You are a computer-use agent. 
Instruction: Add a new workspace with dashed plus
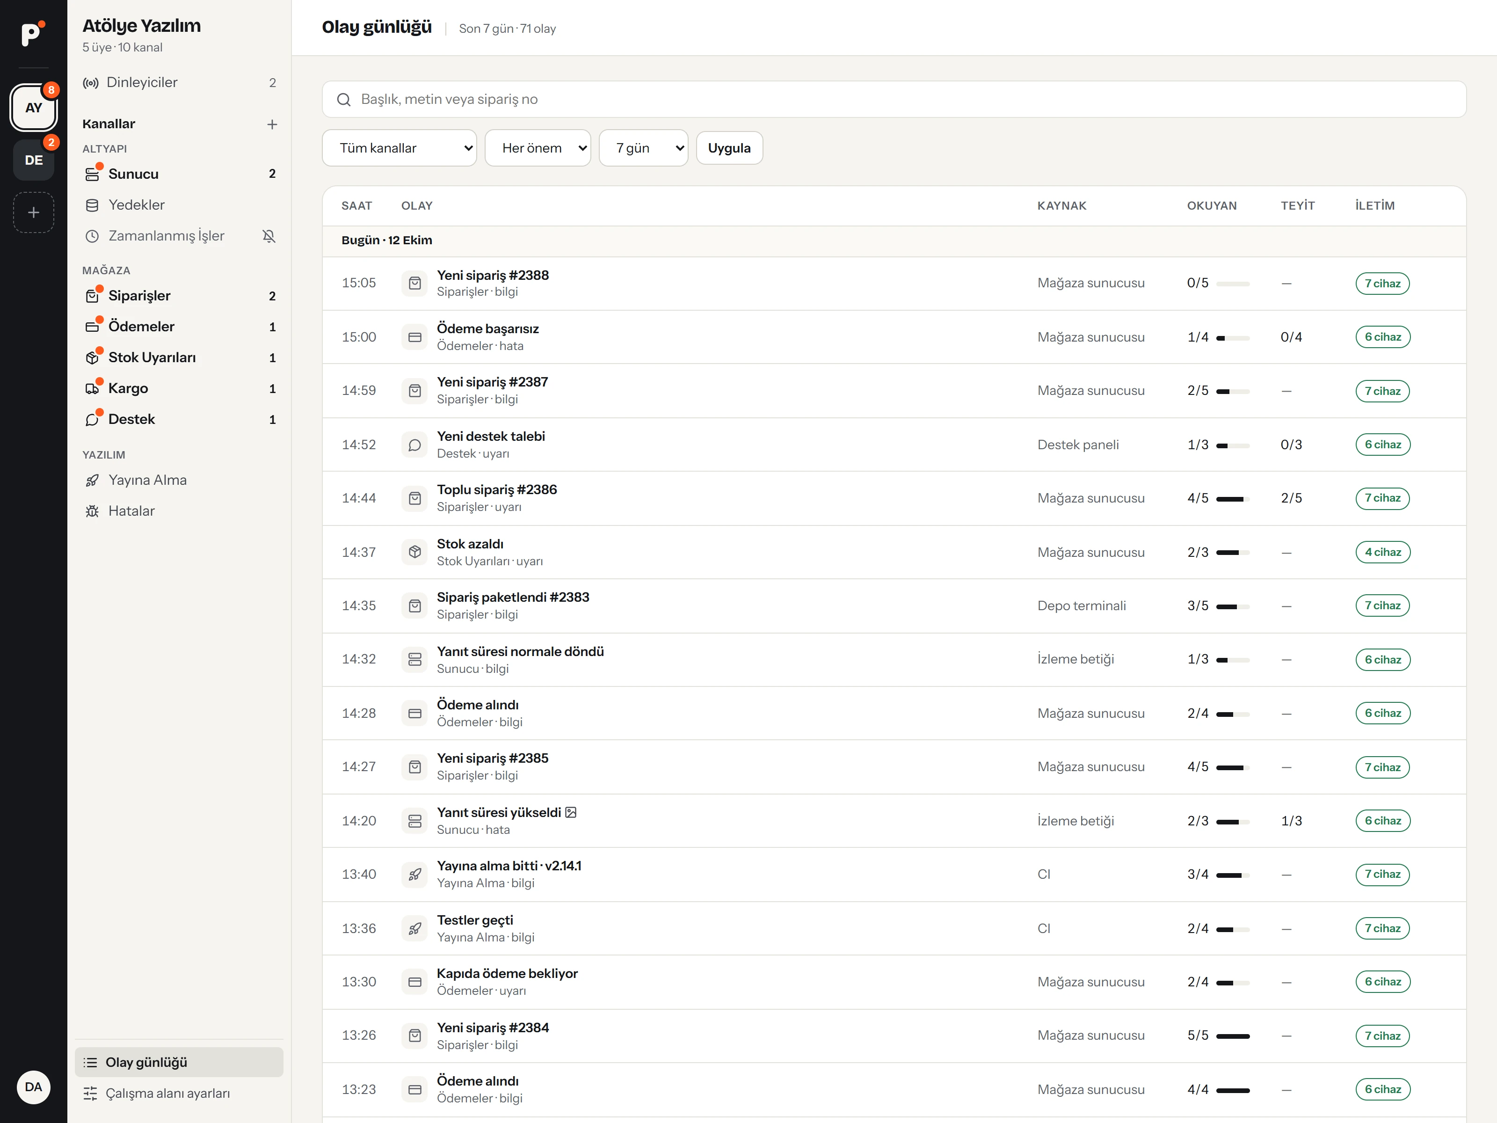tap(33, 212)
